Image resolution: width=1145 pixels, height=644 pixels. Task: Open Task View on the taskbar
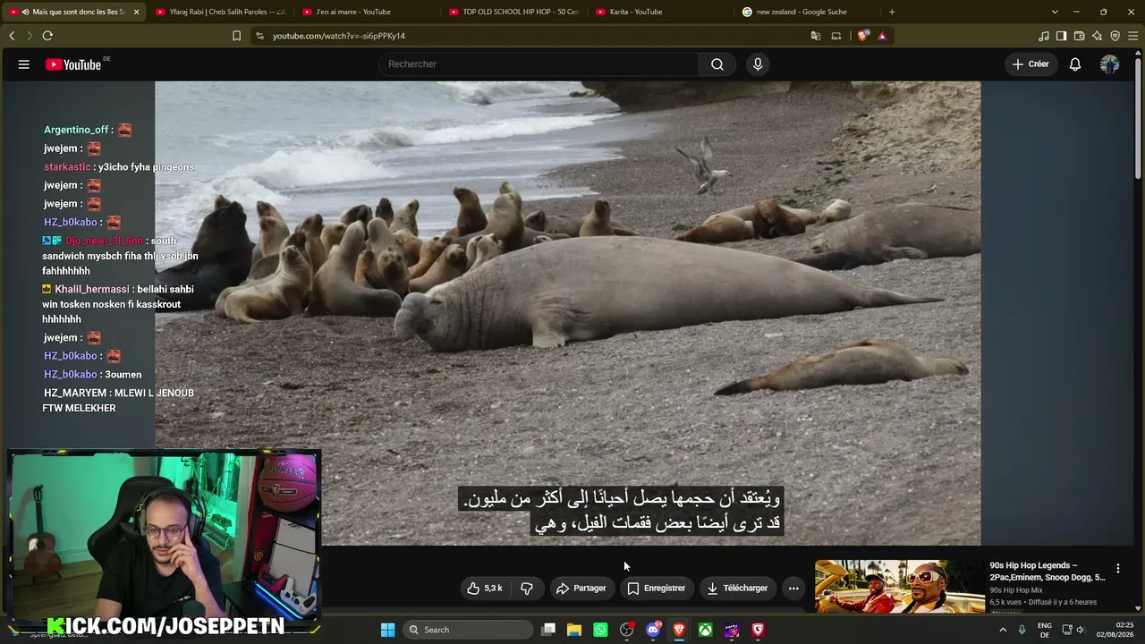[x=548, y=630]
